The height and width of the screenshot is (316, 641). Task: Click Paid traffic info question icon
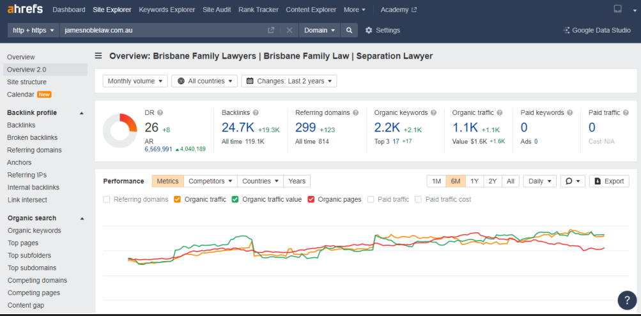(626, 113)
